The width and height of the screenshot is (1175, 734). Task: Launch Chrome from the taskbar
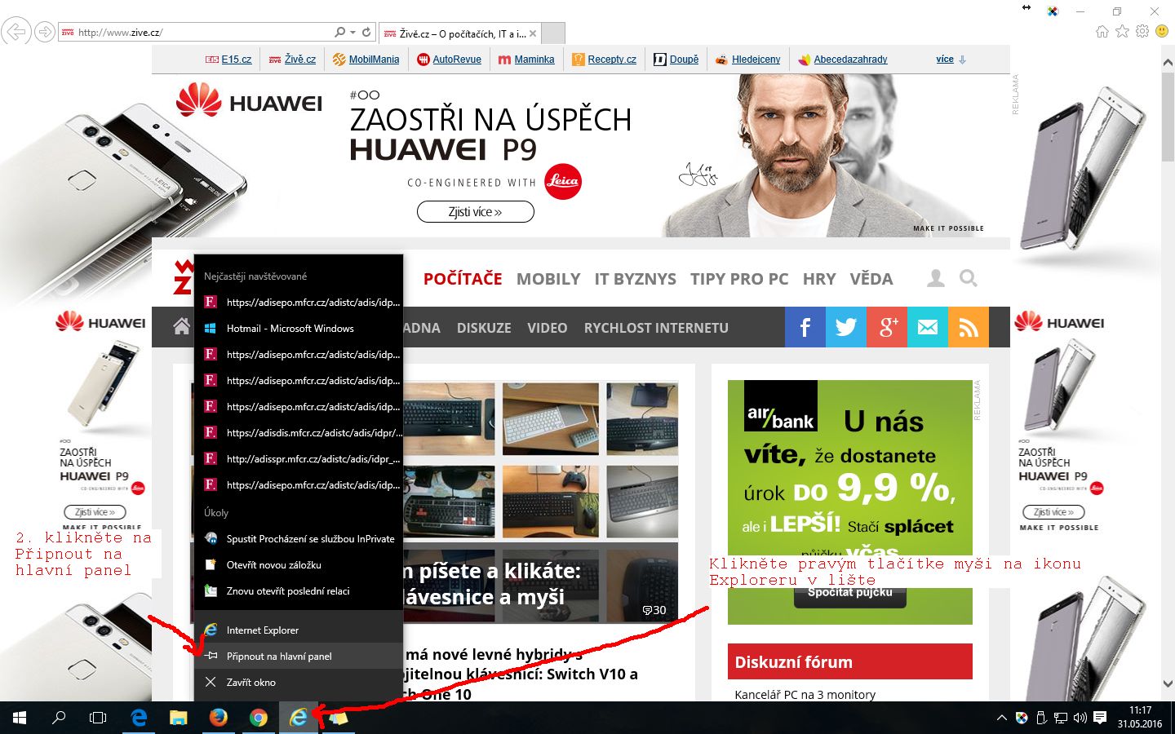[258, 718]
